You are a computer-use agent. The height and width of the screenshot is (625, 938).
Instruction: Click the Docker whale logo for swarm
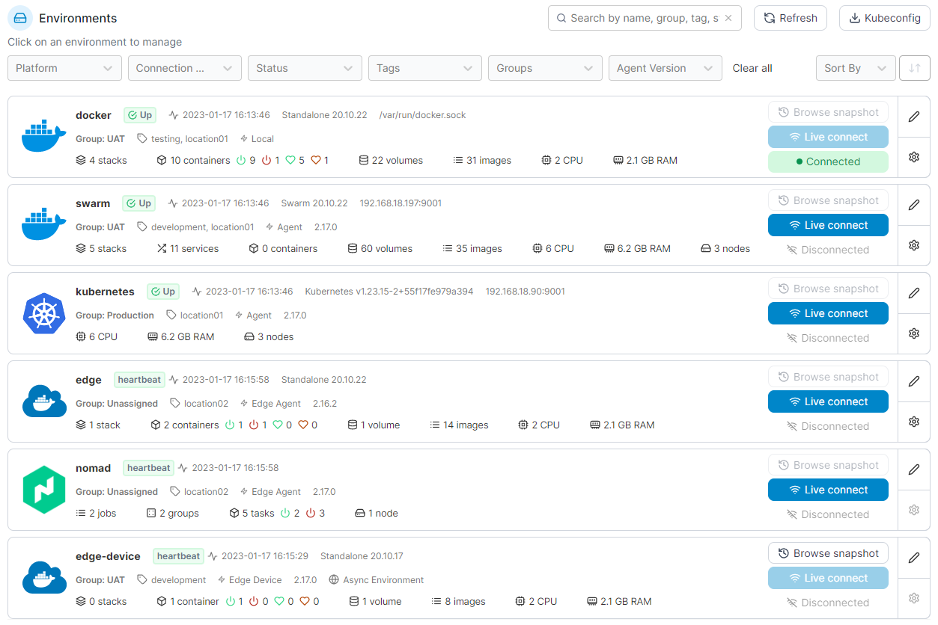pyautogui.click(x=44, y=224)
